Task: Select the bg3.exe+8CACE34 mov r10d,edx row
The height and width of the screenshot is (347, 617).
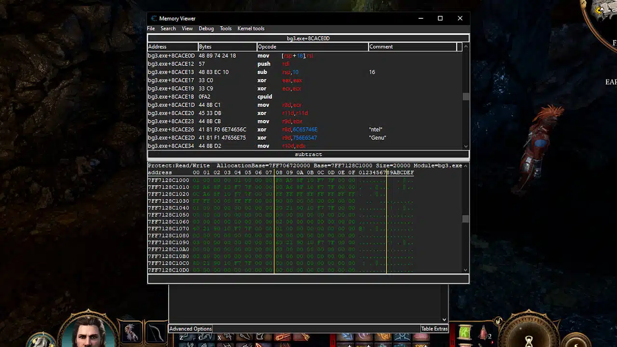Action: pyautogui.click(x=305, y=146)
